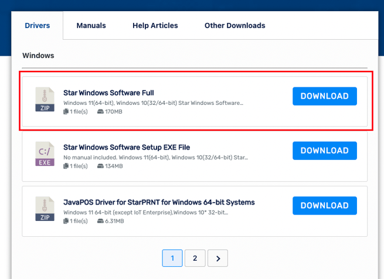Download Star Windows Software Setup EXE File

324,151
